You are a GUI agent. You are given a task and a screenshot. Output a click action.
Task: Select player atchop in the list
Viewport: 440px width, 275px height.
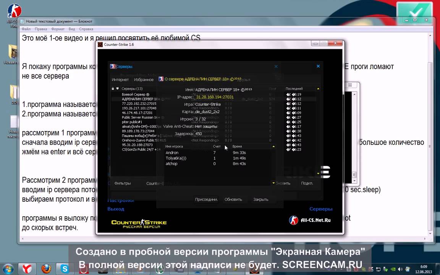coord(171,163)
